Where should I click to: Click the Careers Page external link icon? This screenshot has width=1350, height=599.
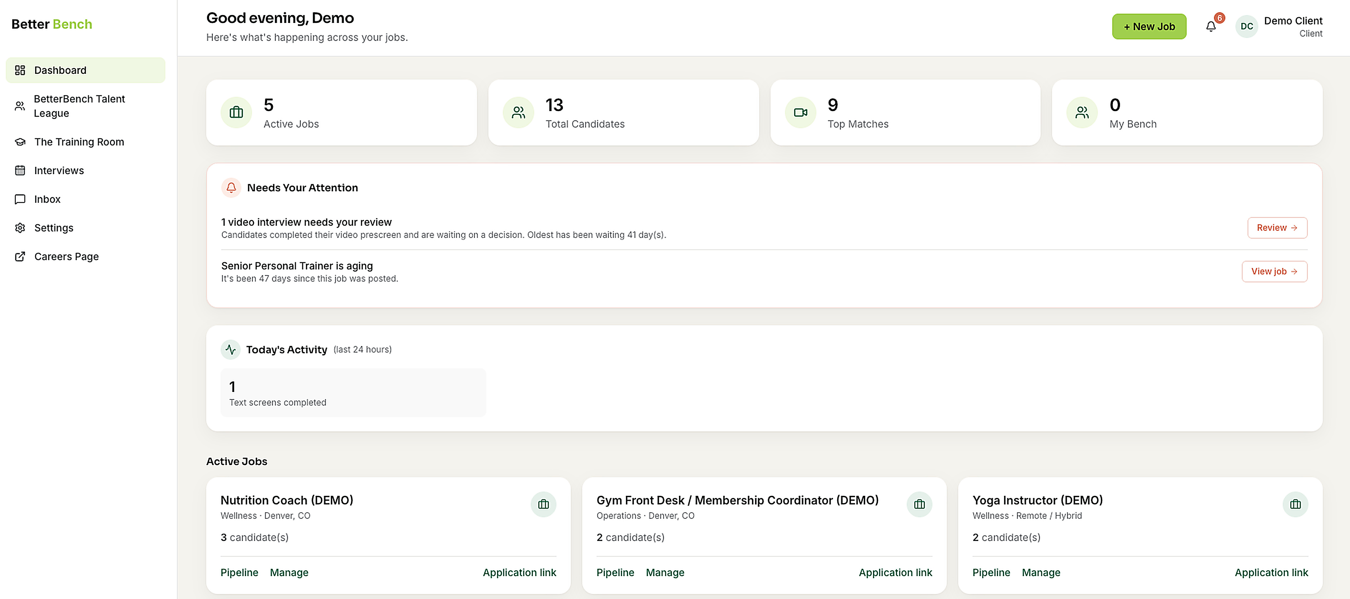[20, 257]
